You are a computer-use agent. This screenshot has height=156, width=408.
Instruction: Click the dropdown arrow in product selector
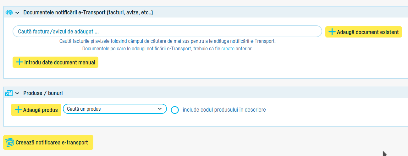(x=159, y=109)
